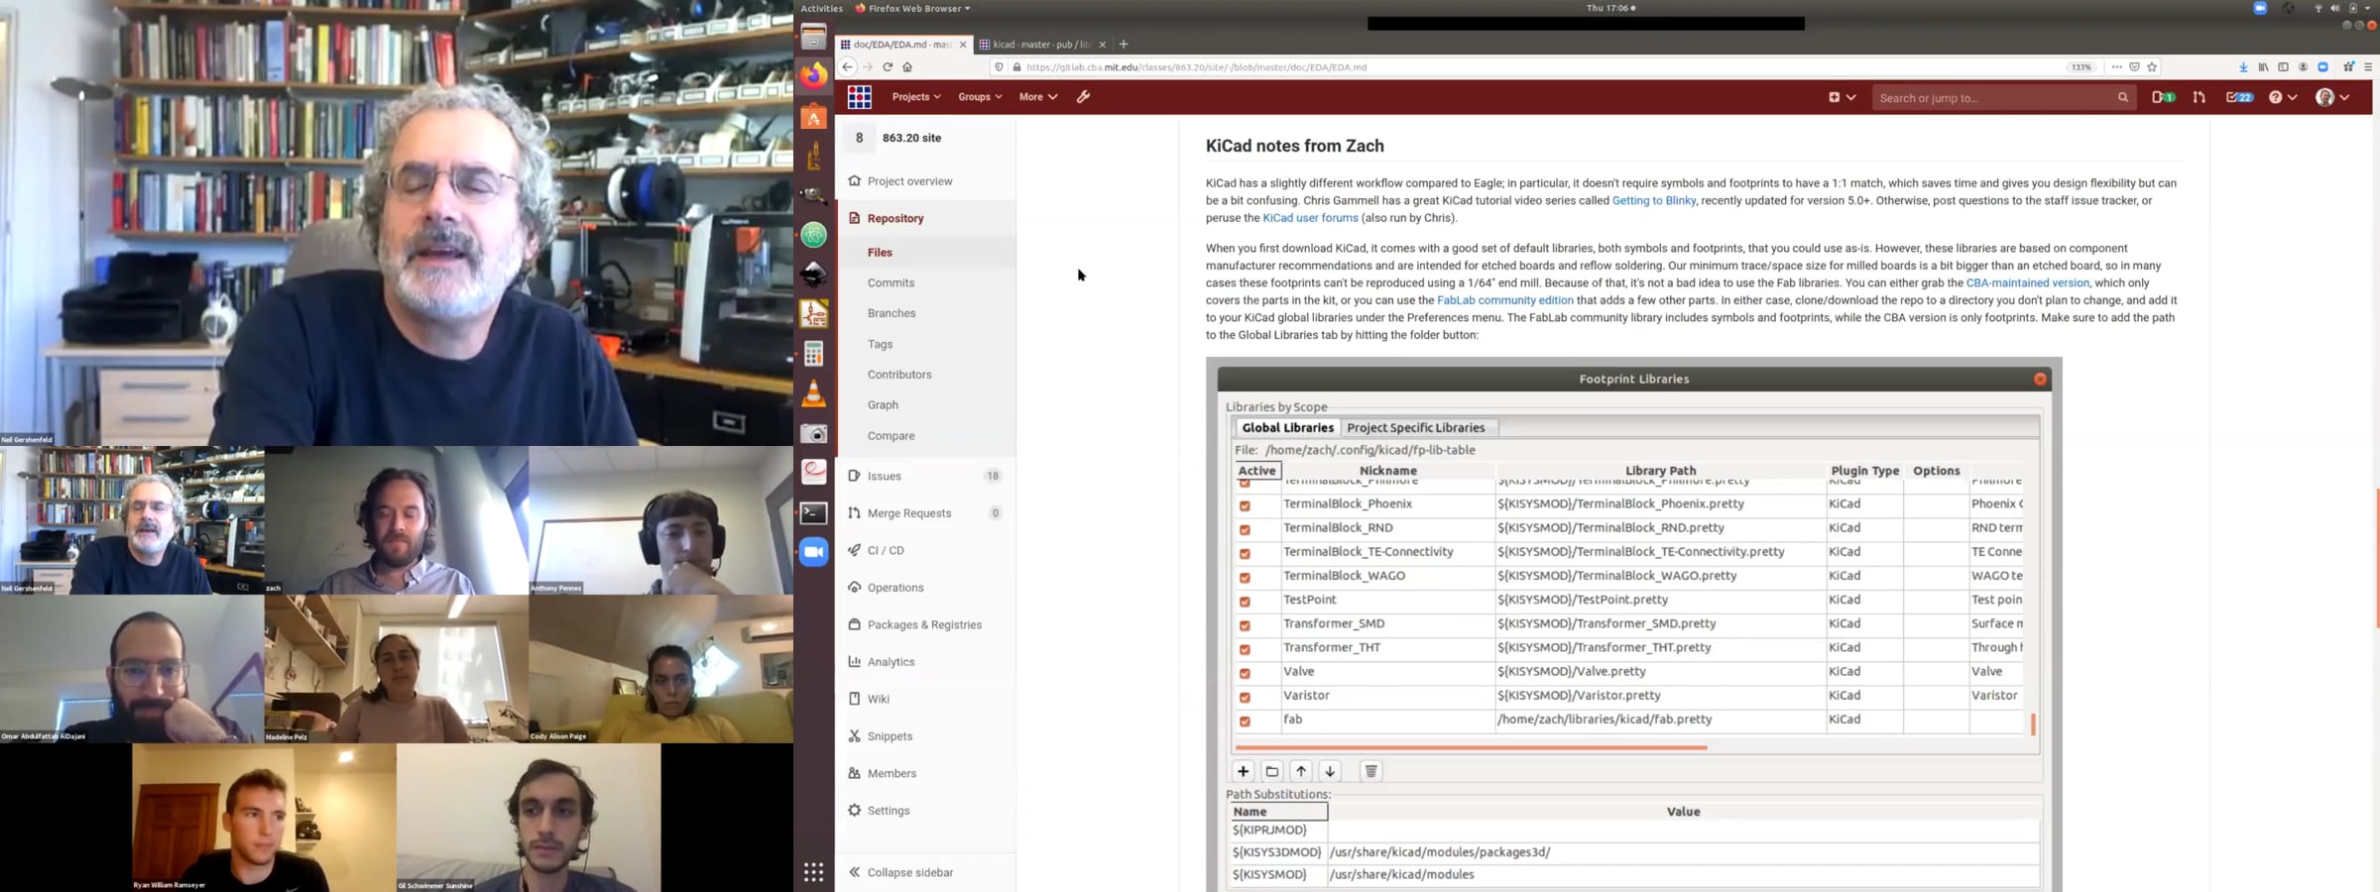
Task: Add a library with the plus button
Action: click(1243, 771)
